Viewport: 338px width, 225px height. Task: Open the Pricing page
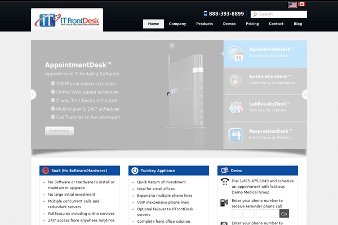coord(252,24)
